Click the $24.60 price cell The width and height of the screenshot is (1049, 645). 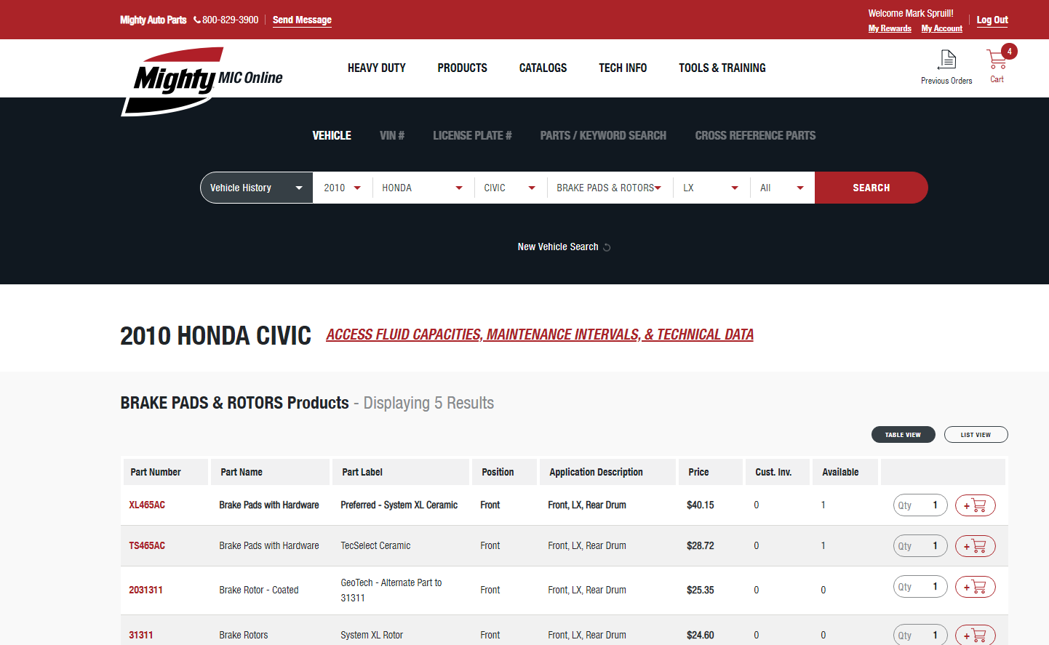[701, 636]
